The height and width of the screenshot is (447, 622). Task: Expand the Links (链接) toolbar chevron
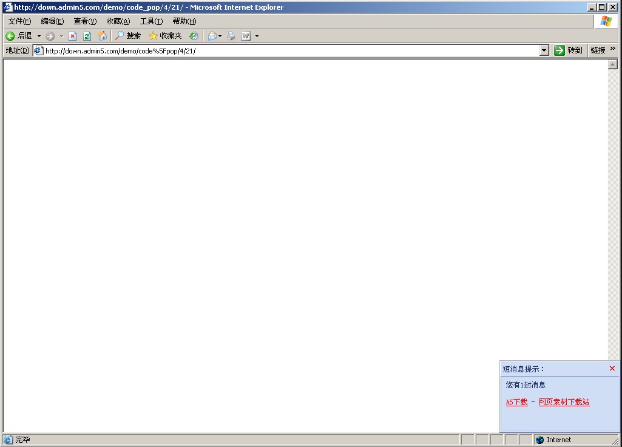[613, 49]
